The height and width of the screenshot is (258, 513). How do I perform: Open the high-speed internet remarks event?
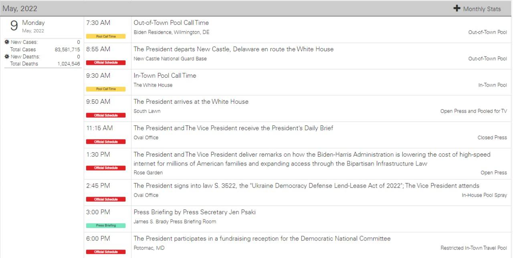(312, 155)
